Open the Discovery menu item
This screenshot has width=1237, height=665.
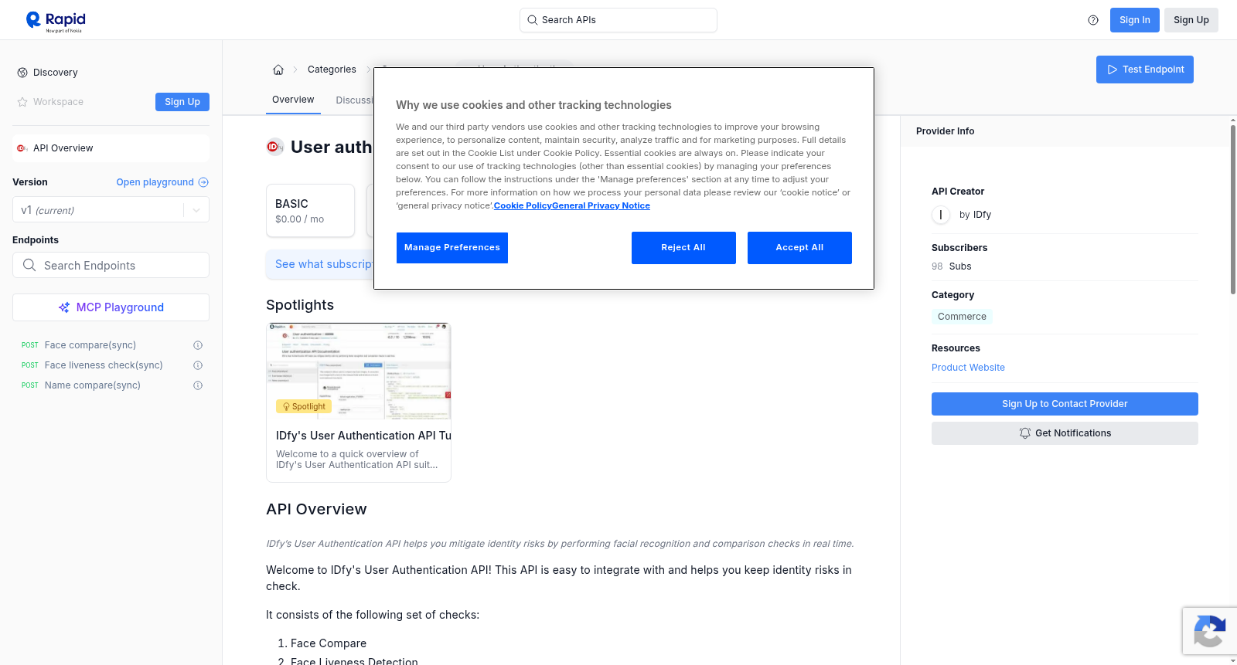point(56,73)
